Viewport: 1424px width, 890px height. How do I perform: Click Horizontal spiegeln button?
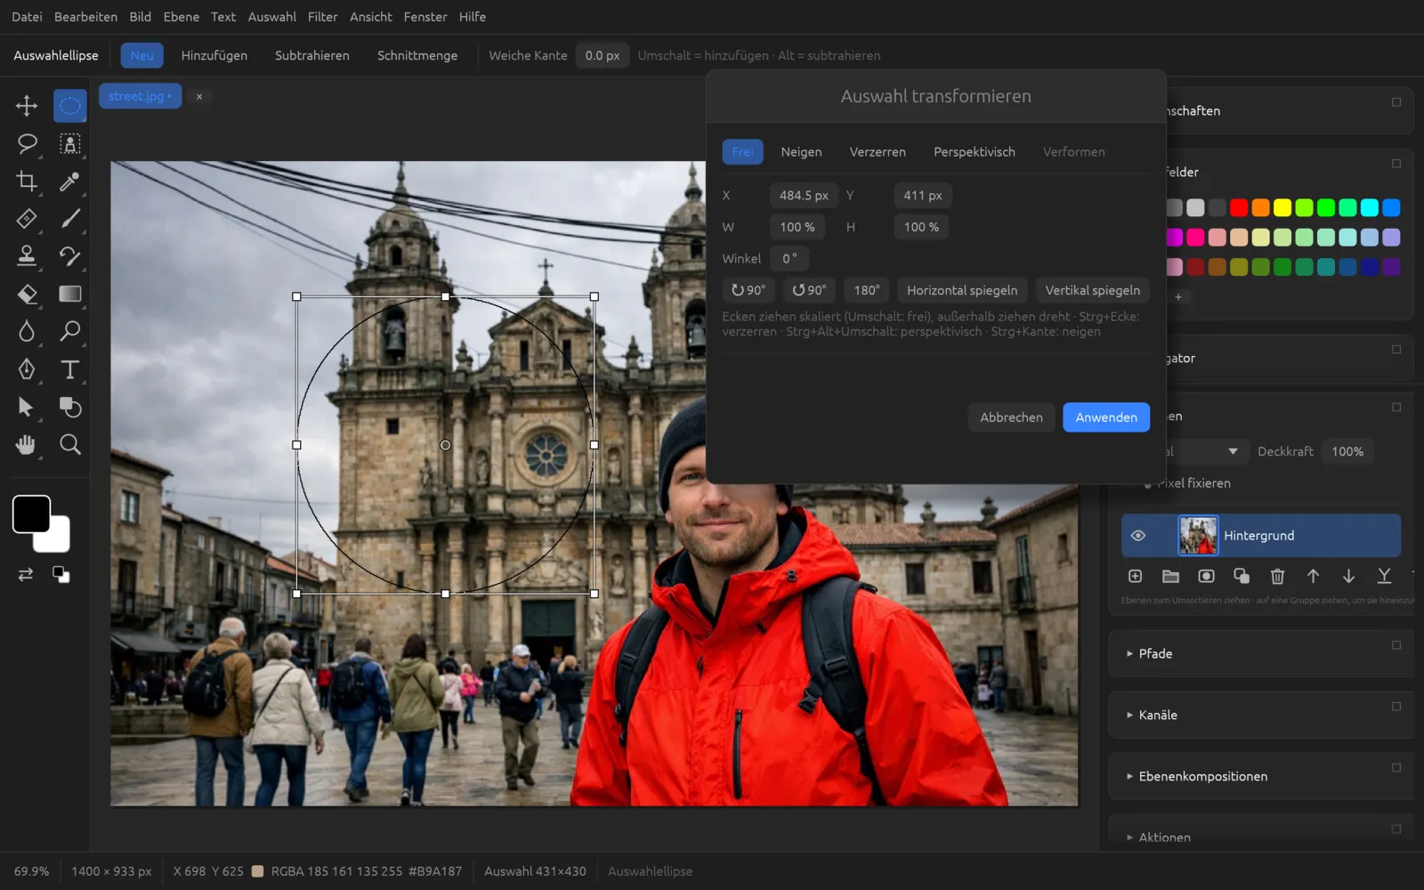coord(962,290)
